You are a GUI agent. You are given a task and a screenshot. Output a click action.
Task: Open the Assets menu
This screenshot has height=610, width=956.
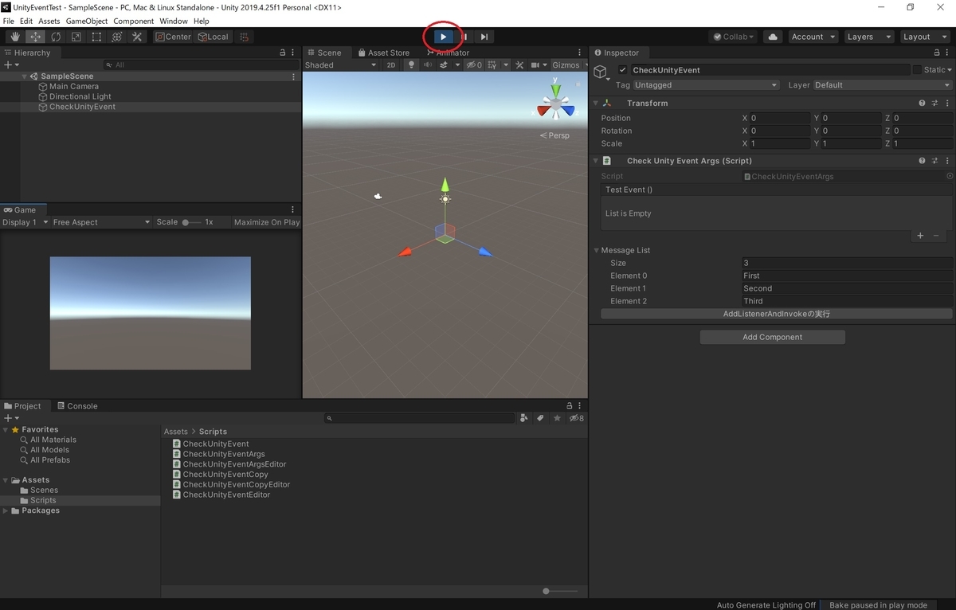(x=49, y=21)
